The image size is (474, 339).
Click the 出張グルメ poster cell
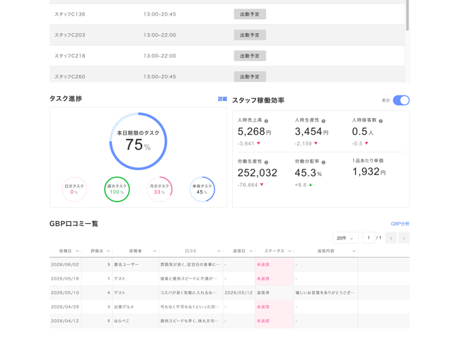[x=135, y=307]
